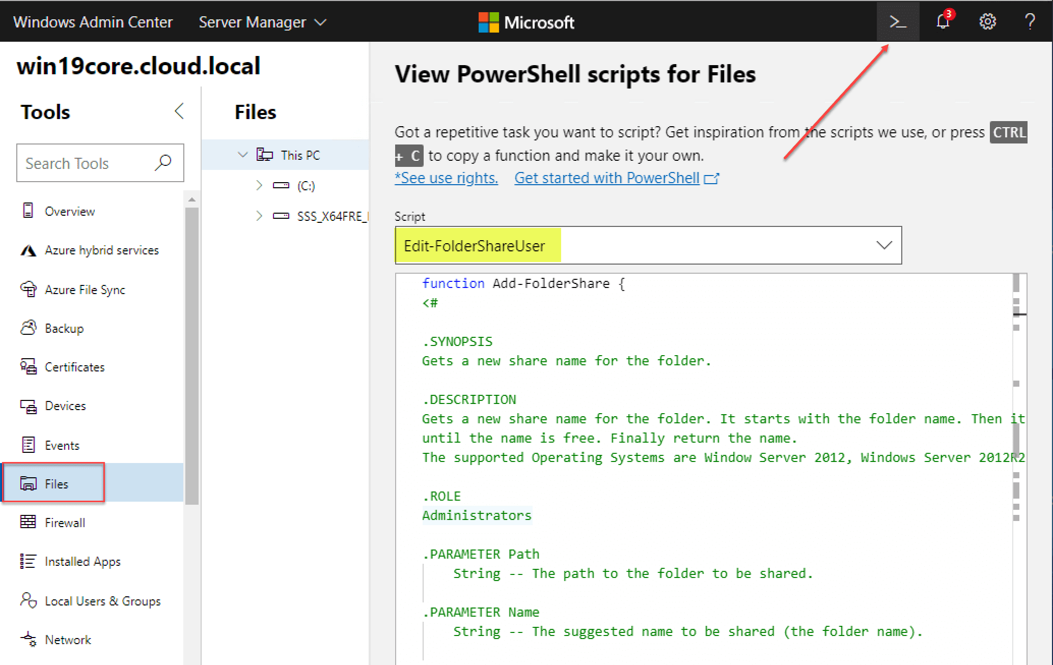Open Local Users & Groups tool

point(102,601)
